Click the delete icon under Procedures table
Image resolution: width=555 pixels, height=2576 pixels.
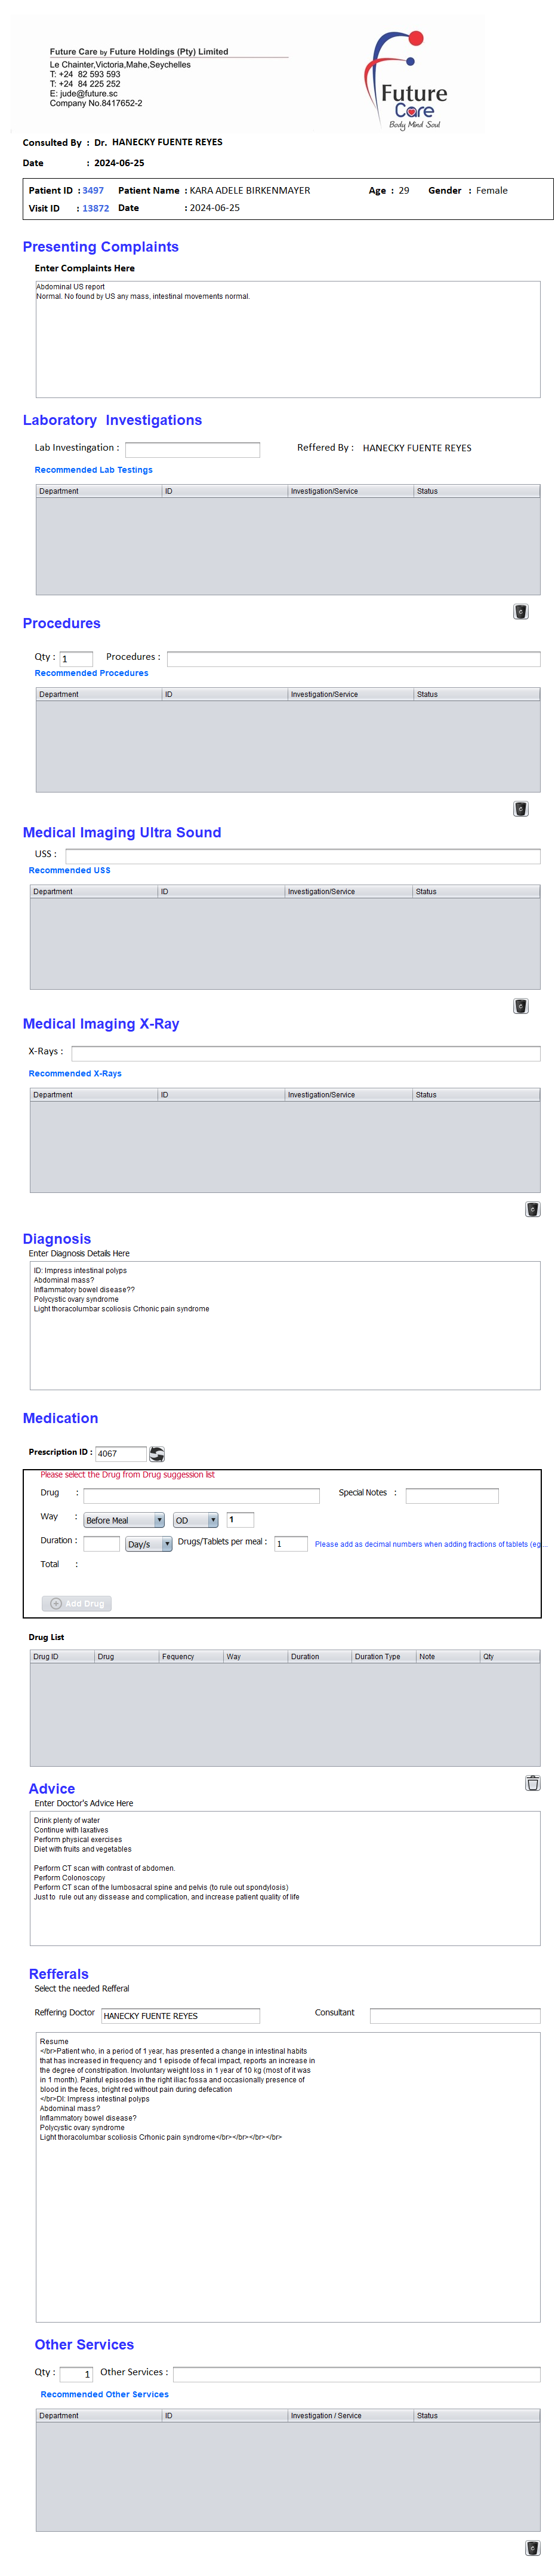click(520, 808)
